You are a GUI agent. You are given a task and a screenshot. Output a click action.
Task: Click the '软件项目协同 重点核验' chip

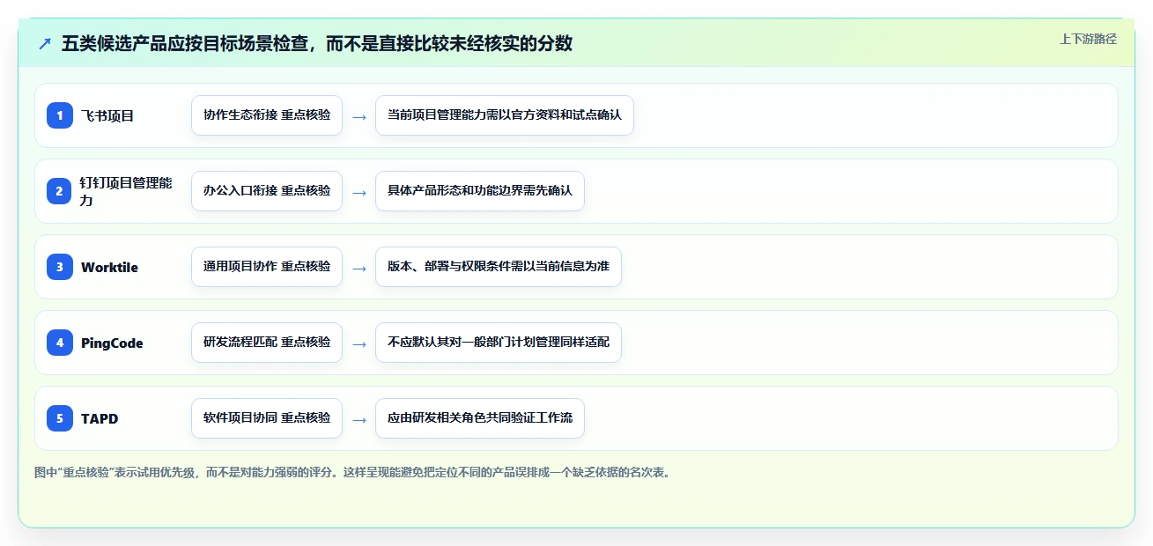267,418
